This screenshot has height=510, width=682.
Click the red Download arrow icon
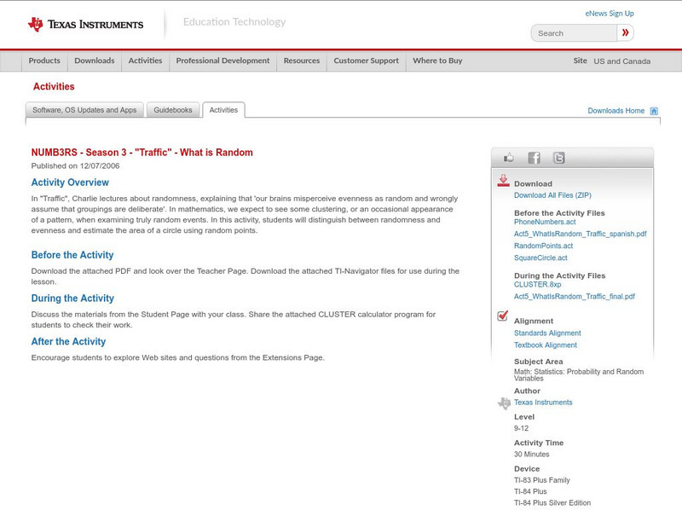click(505, 180)
